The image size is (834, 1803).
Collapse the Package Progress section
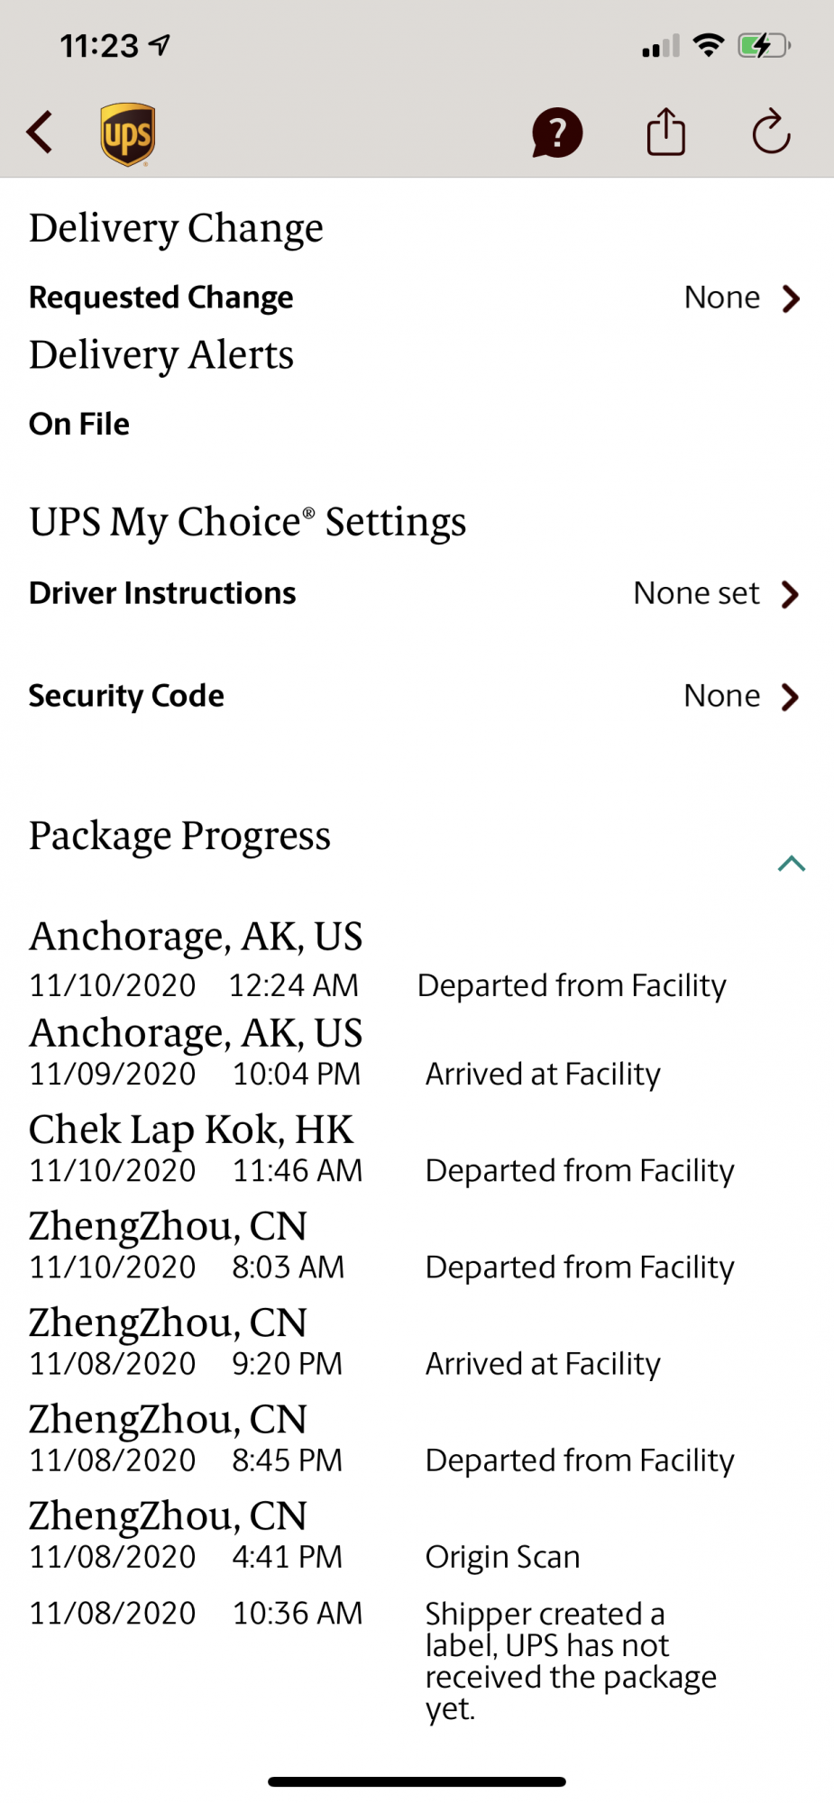[x=791, y=864]
